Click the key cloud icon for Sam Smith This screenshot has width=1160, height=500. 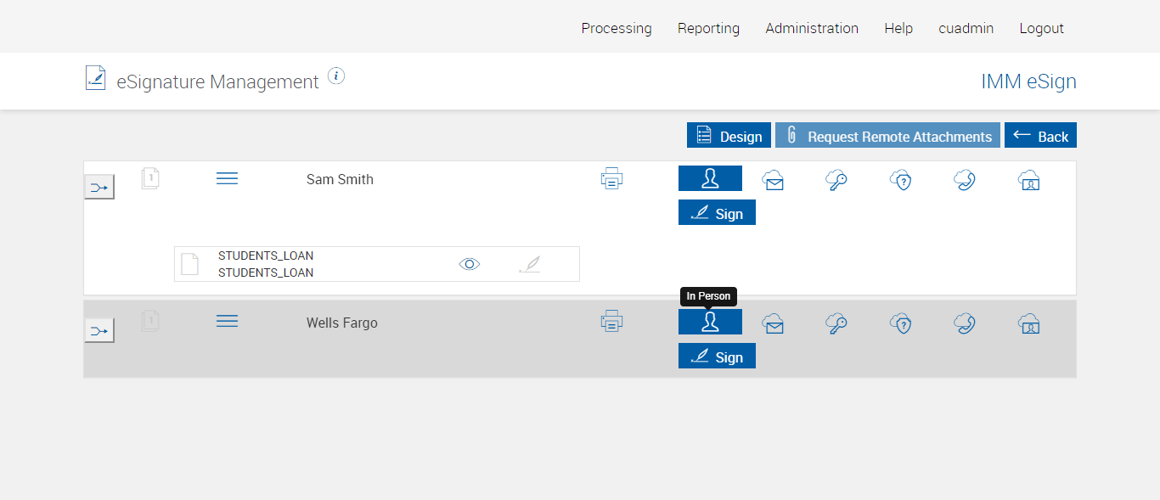tap(836, 180)
